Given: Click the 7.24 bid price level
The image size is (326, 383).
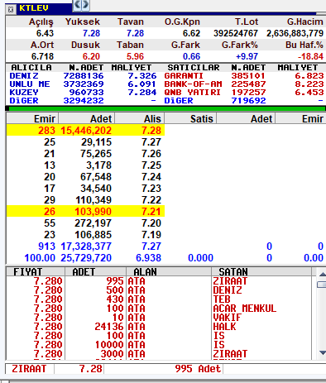Looking at the screenshot, I should tap(151, 177).
